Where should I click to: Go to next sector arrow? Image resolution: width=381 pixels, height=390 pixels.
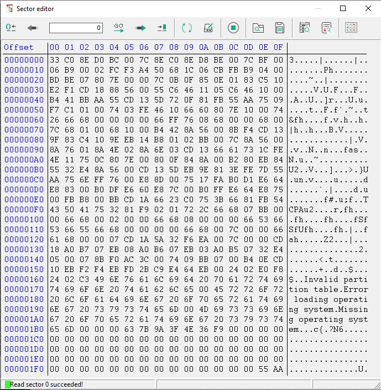click(140, 28)
